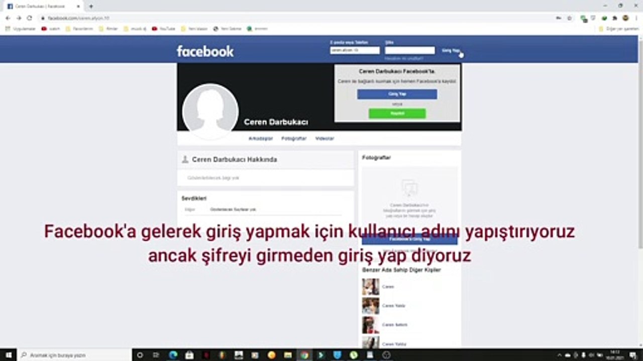Open the second similar-name profile thumbnail
Image resolution: width=643 pixels, height=361 pixels.
pos(371,306)
